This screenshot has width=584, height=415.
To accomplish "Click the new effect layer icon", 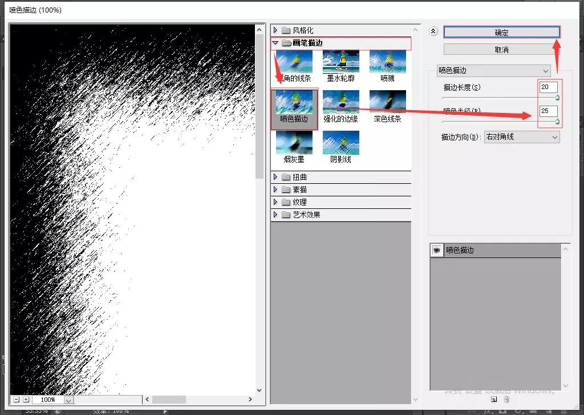I will (x=494, y=400).
